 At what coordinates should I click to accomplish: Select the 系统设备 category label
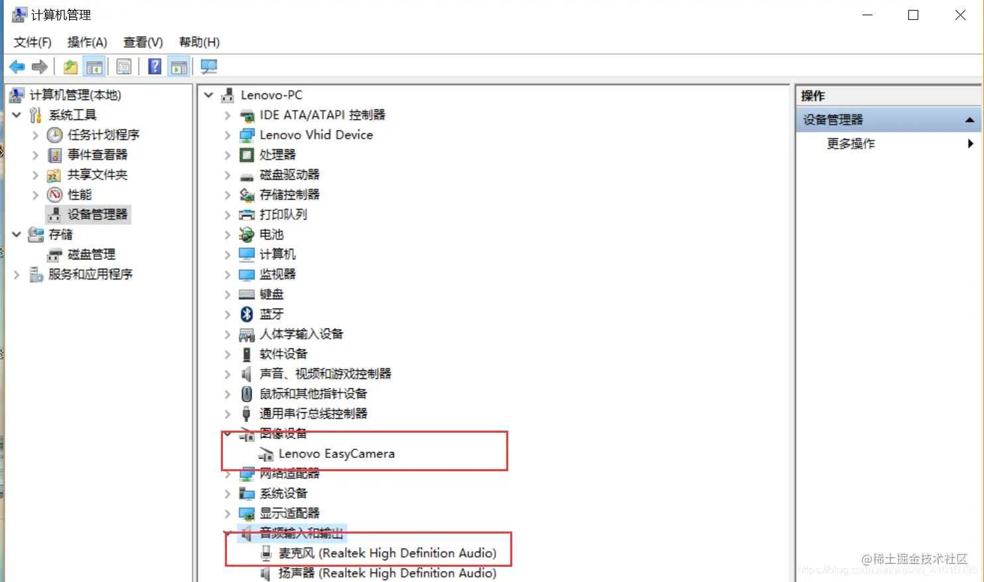tap(283, 493)
